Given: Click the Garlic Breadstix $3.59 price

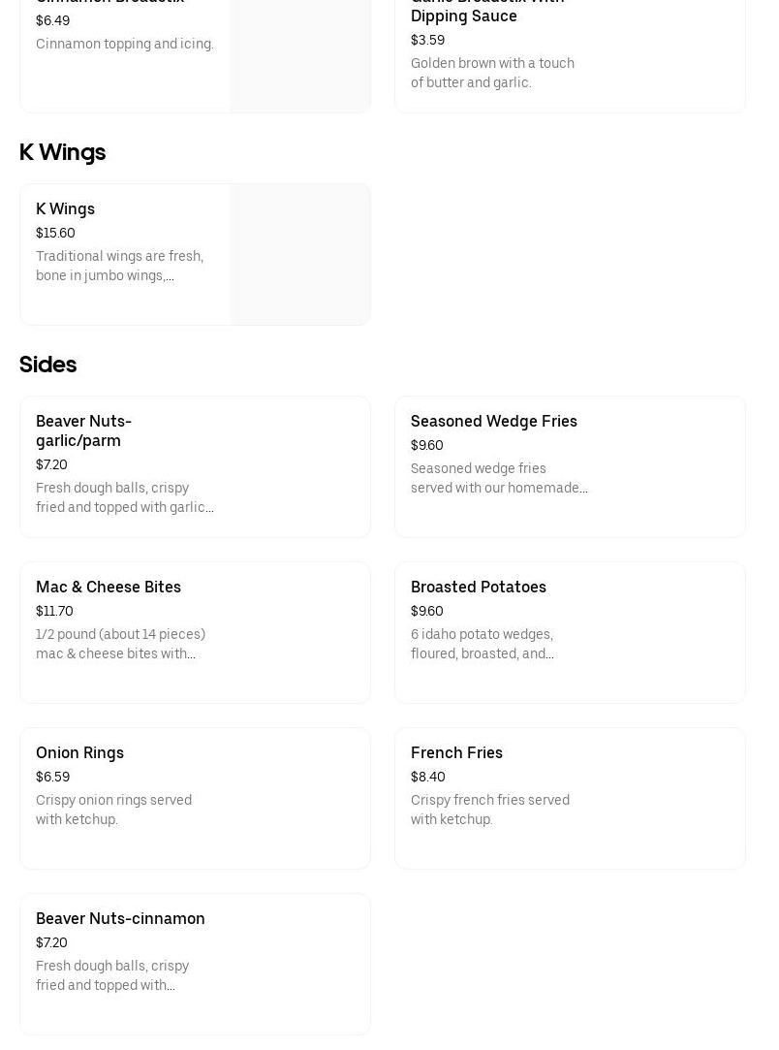Looking at the screenshot, I should click(x=427, y=40).
